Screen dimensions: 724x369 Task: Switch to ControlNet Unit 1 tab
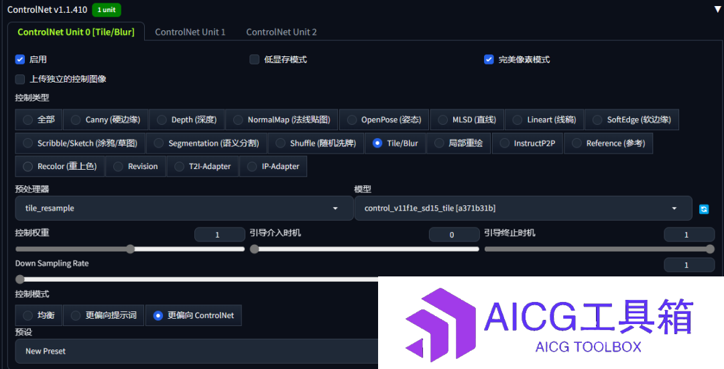pyautogui.click(x=190, y=32)
